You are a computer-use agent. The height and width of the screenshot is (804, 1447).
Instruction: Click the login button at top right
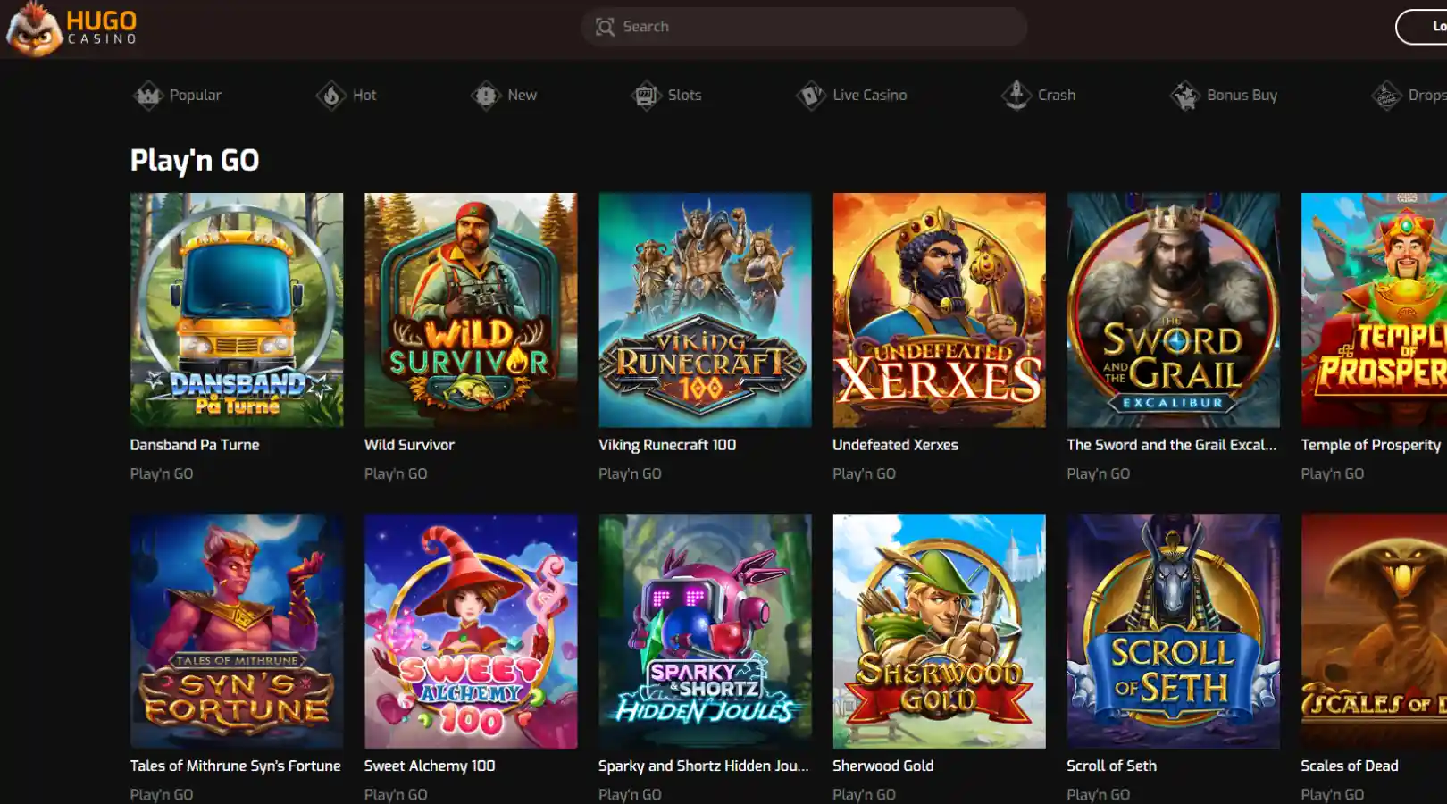1422,27
